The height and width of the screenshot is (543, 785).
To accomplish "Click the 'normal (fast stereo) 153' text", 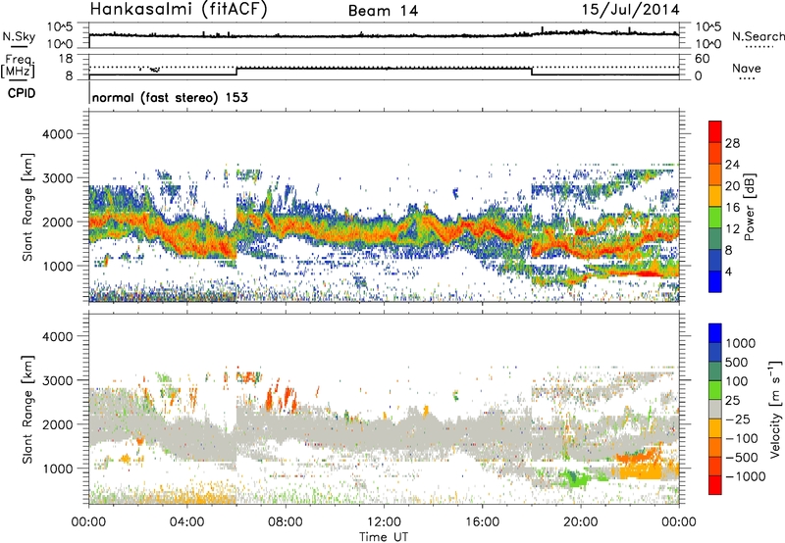I will [170, 97].
